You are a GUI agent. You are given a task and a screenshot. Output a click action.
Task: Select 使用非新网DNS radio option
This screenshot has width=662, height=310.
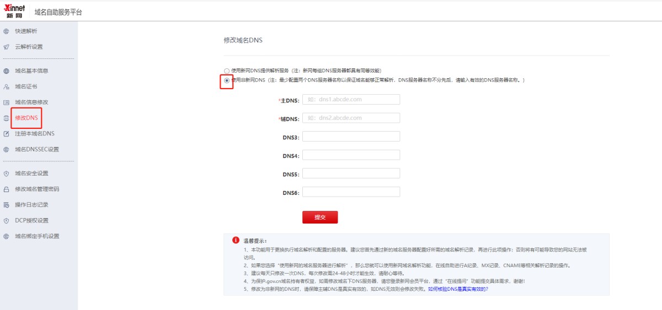click(227, 80)
